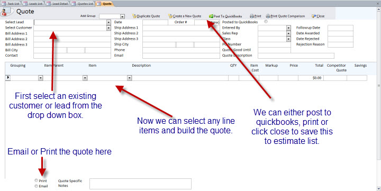Click the Competitor Quote column header
The width and height of the screenshot is (381, 191).
(x=337, y=68)
